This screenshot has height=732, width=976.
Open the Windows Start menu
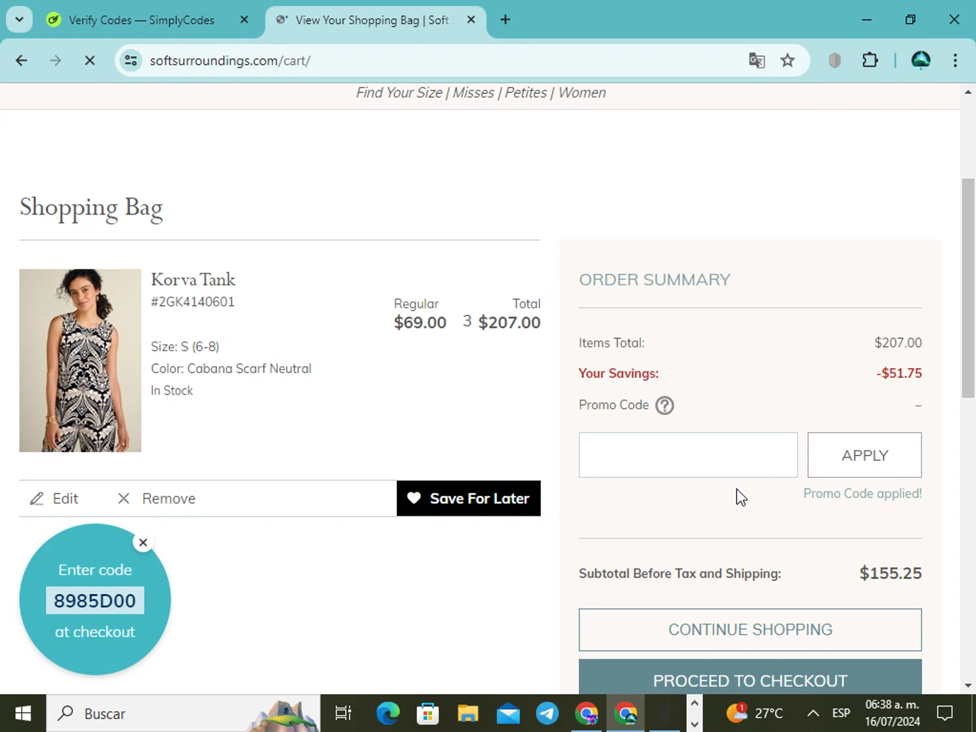(x=23, y=714)
